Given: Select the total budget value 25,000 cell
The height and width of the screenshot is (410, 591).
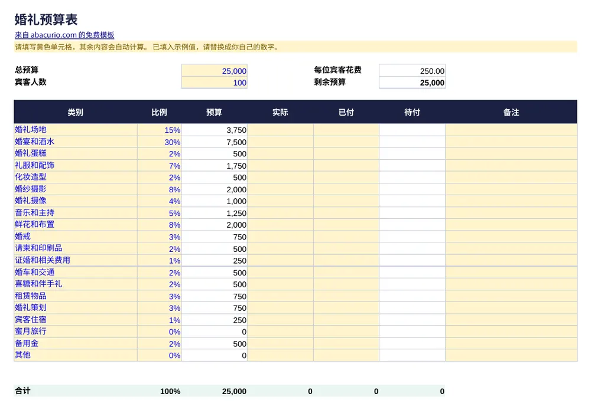Looking at the screenshot, I should pyautogui.click(x=214, y=71).
